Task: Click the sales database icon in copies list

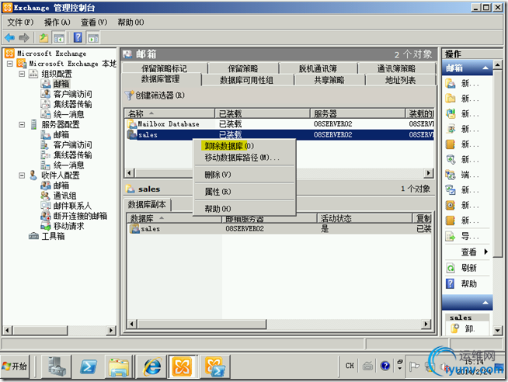Action: click(x=134, y=228)
